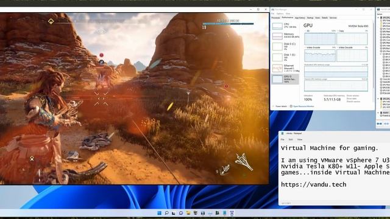The height and width of the screenshot is (219, 390).
Task: Open File Explorer from the taskbar
Action: pyautogui.click(x=188, y=213)
